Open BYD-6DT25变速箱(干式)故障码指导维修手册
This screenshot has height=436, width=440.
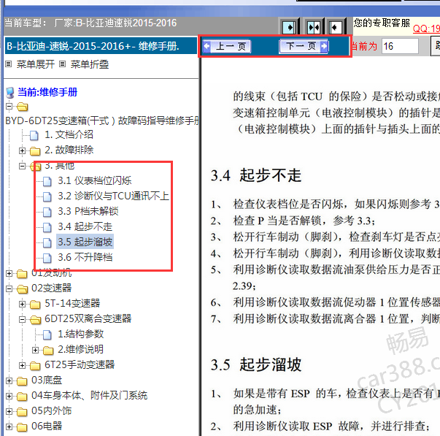(102, 121)
